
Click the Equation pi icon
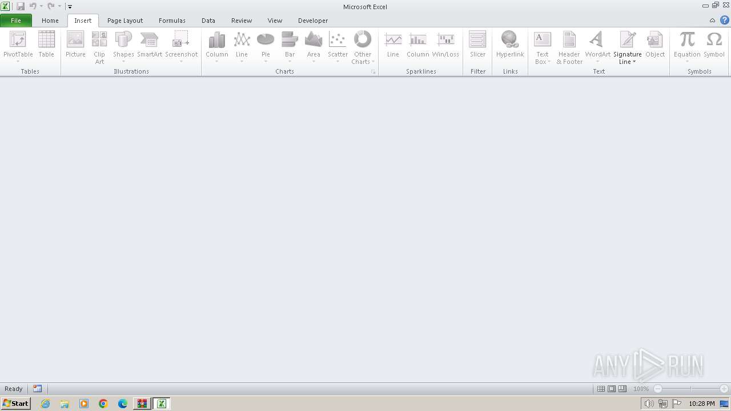(687, 40)
